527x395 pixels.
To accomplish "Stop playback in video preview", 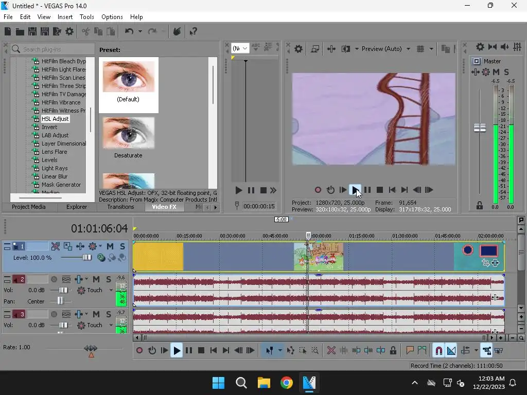I will click(380, 190).
